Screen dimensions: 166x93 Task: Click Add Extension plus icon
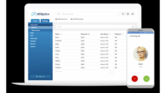(56, 19)
